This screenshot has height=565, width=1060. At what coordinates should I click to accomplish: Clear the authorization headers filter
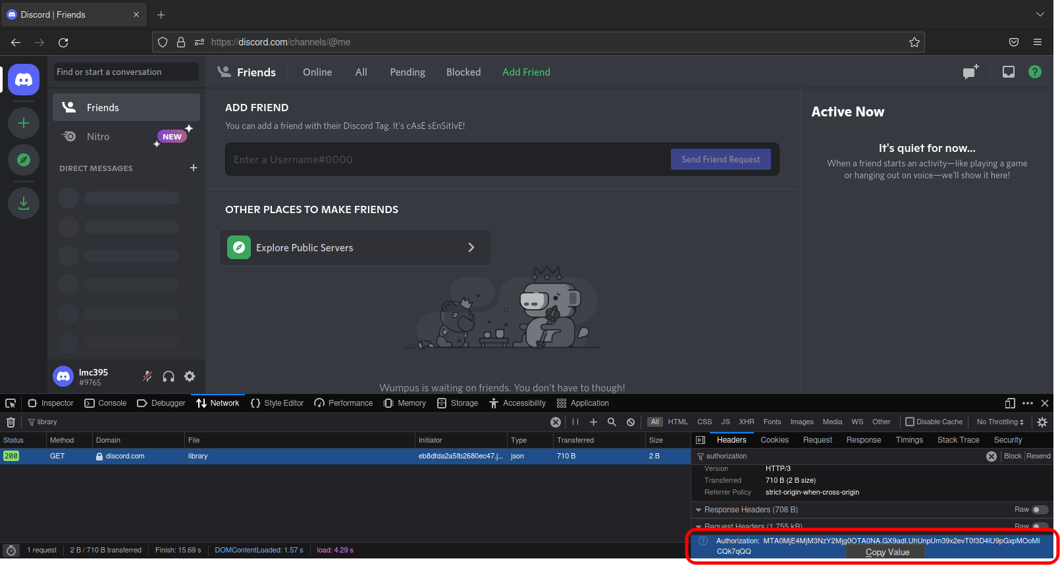pos(992,456)
